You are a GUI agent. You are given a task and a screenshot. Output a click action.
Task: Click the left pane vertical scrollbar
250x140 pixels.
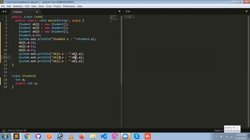121,50
